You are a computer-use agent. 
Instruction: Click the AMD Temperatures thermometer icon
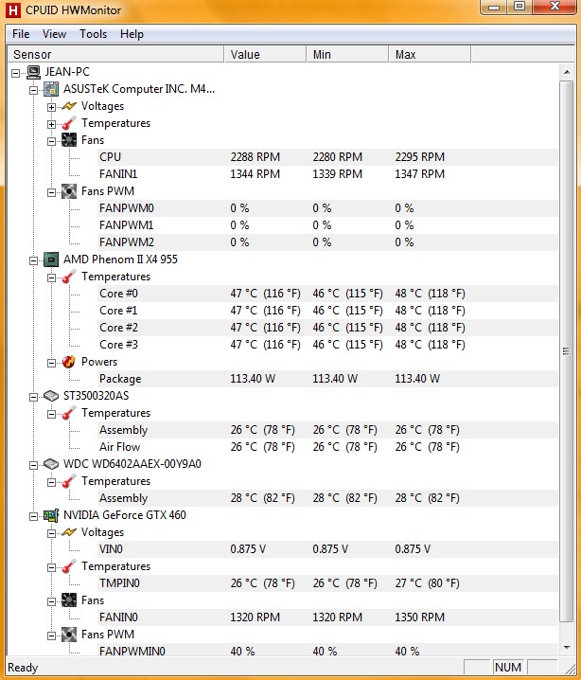click(x=69, y=277)
